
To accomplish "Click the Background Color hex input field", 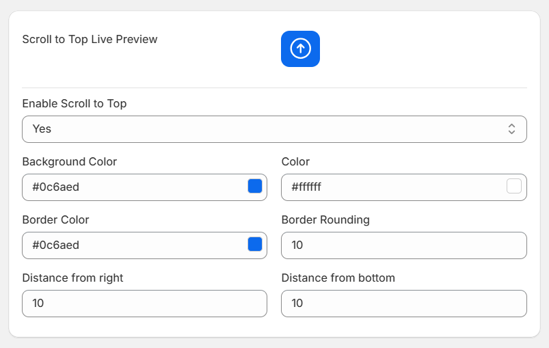I will pos(144,187).
